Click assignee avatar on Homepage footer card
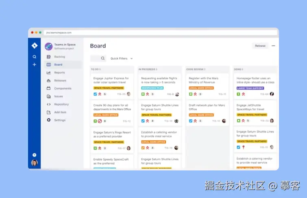The width and height of the screenshot is (307, 198). 272,94
